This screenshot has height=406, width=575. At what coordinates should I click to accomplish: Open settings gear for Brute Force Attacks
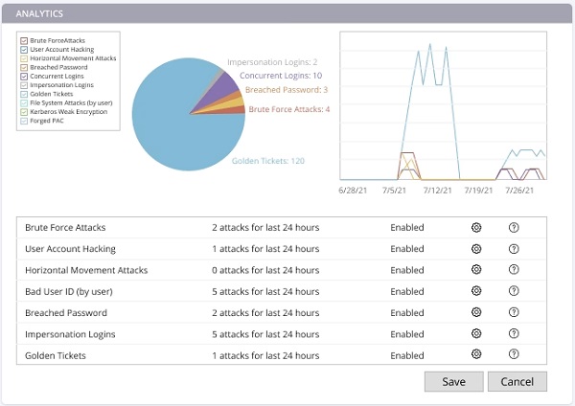pyautogui.click(x=475, y=228)
